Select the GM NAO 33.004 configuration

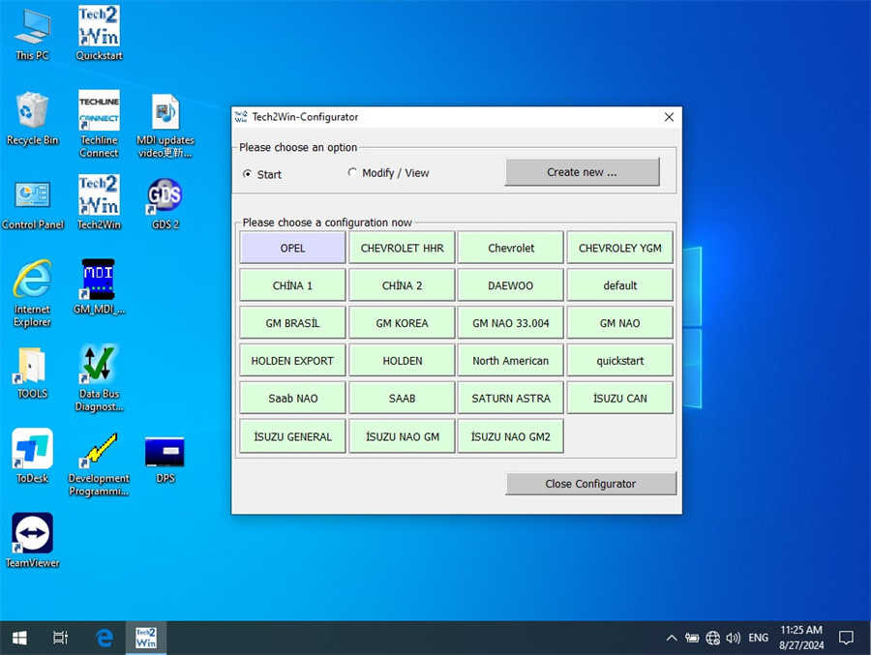pyautogui.click(x=510, y=322)
